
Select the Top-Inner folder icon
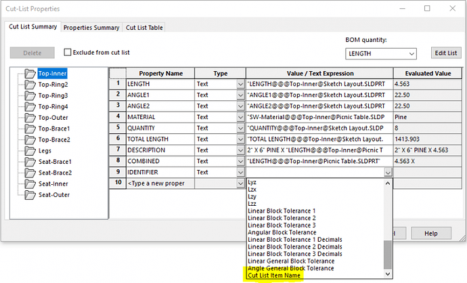point(30,74)
